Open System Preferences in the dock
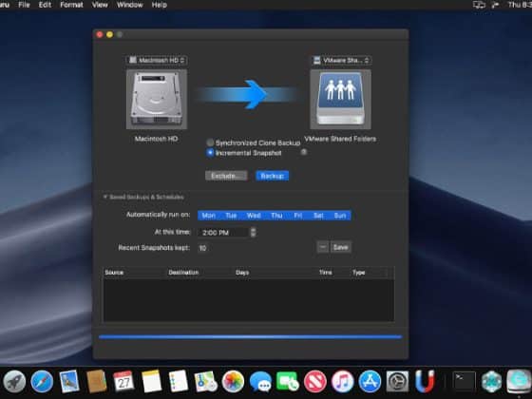532x399 pixels. point(397,381)
